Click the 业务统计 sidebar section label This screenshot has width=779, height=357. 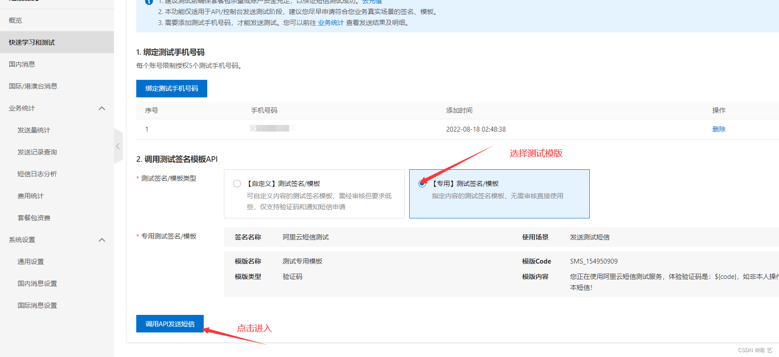(22, 108)
